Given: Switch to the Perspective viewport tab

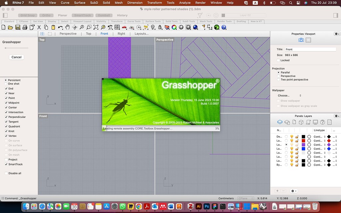Looking at the screenshot, I should click(x=68, y=34).
